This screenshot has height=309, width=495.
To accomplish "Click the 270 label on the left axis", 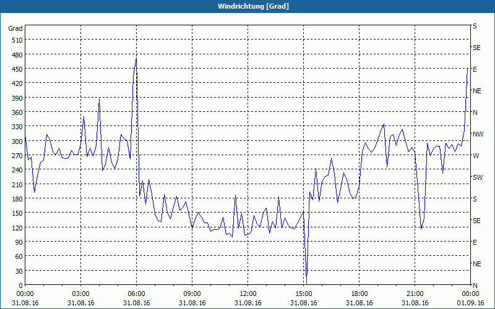I will tap(17, 156).
